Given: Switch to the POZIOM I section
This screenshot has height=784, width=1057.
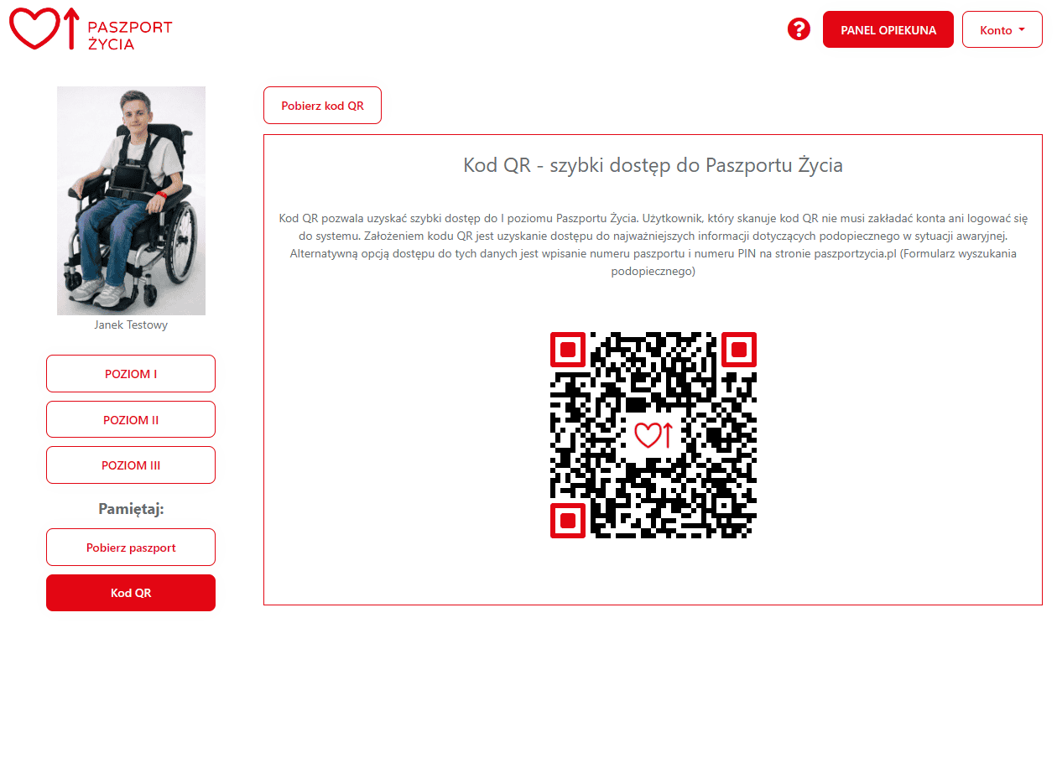Looking at the screenshot, I should (x=131, y=374).
